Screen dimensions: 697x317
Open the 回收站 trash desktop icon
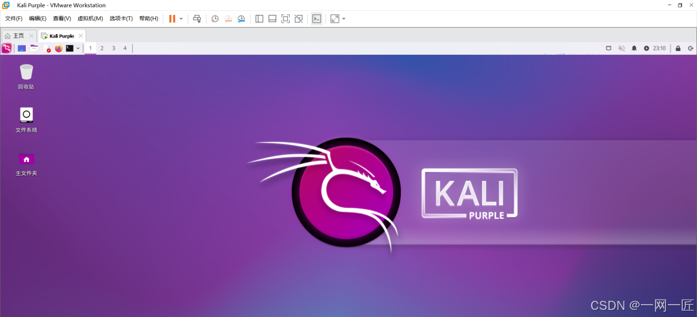[26, 76]
